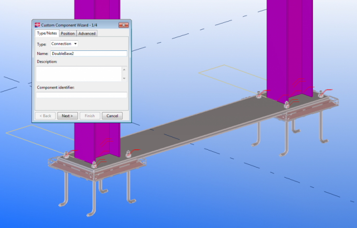
Task: Switch to the Type/Notes tab
Action: (47, 33)
